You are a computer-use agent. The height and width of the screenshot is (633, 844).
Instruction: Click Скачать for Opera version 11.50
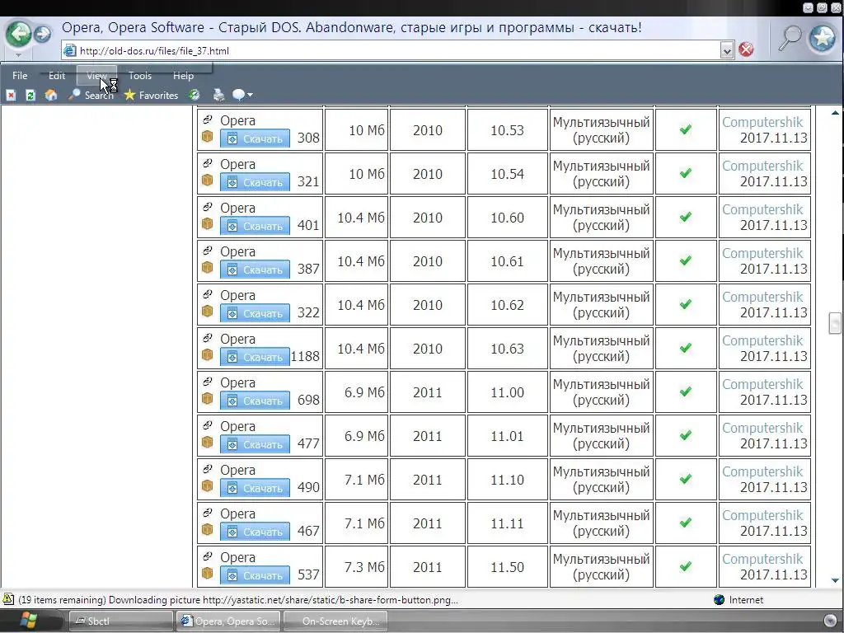coord(255,574)
